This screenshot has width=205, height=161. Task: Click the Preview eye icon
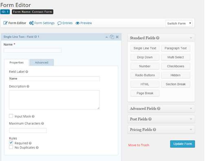coord(77,23)
